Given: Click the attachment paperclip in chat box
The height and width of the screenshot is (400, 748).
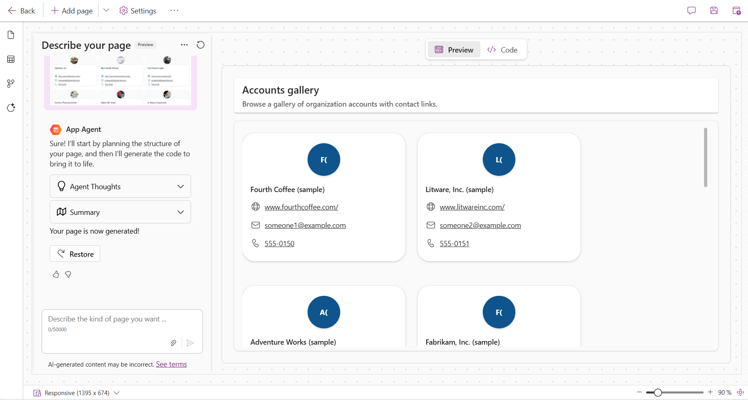Looking at the screenshot, I should click(x=173, y=343).
